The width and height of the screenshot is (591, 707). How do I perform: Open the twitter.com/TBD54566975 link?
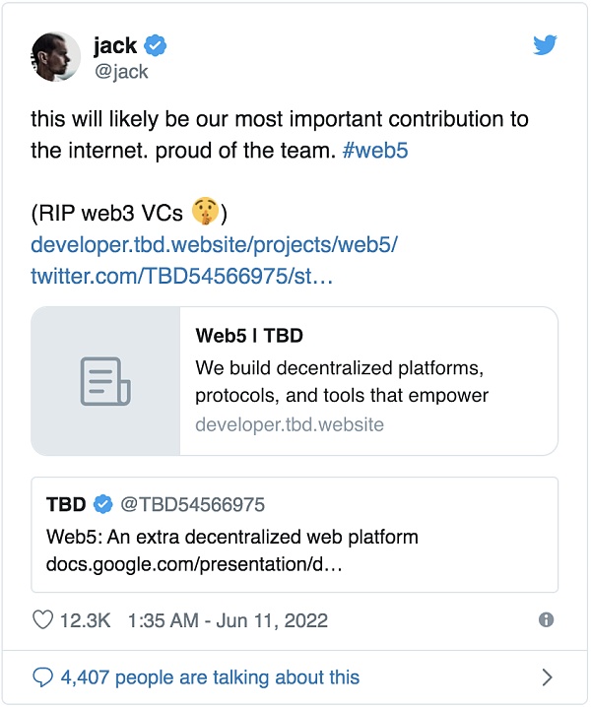pos(182,276)
